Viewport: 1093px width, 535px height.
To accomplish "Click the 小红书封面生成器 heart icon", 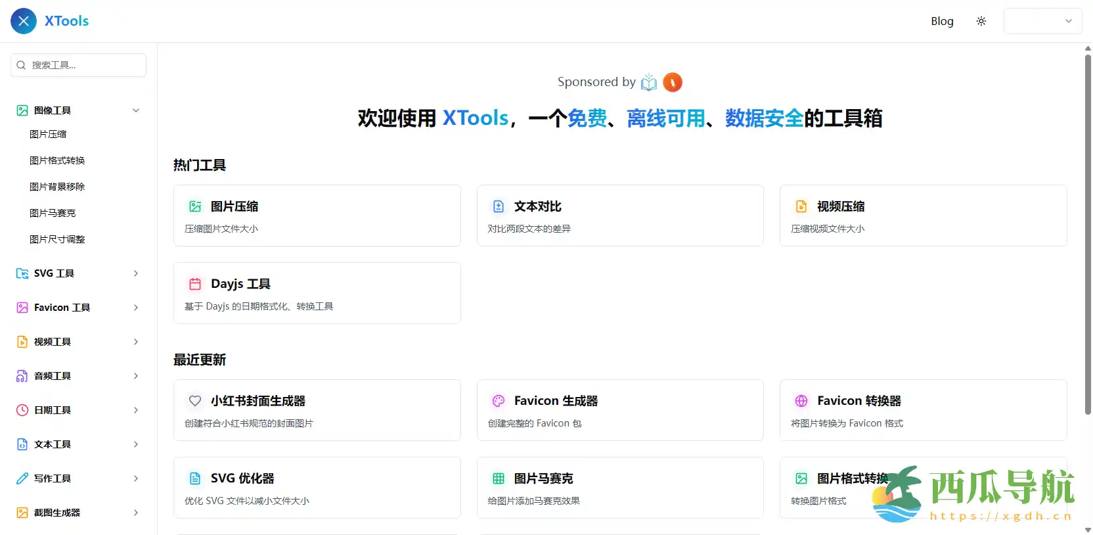I will click(195, 401).
